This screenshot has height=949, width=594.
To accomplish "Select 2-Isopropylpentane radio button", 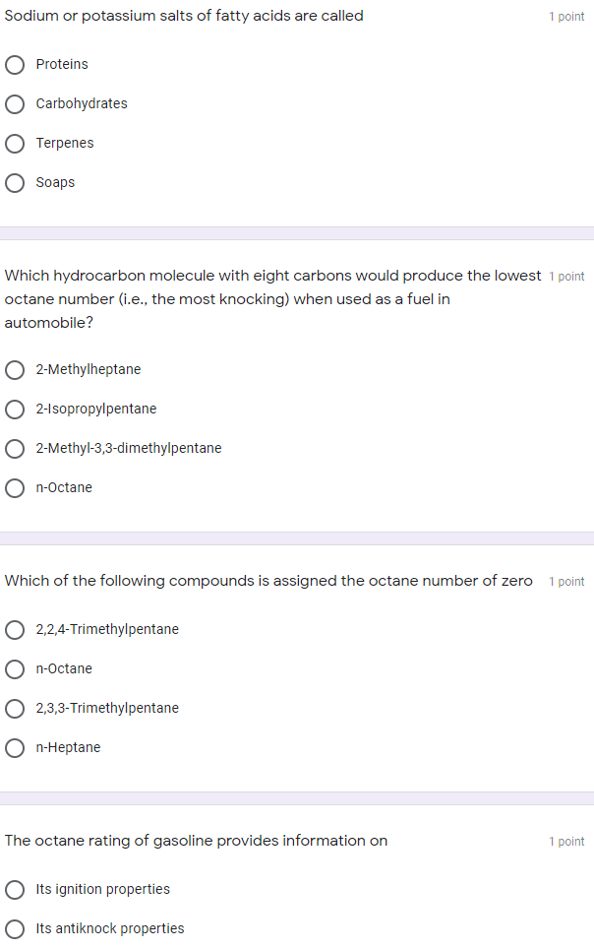I will coord(15,410).
